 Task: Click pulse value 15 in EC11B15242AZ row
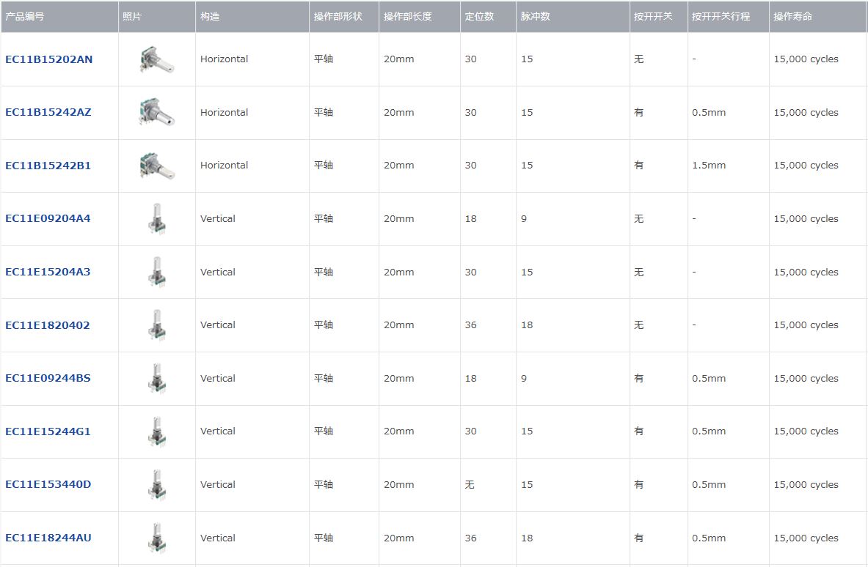click(527, 112)
